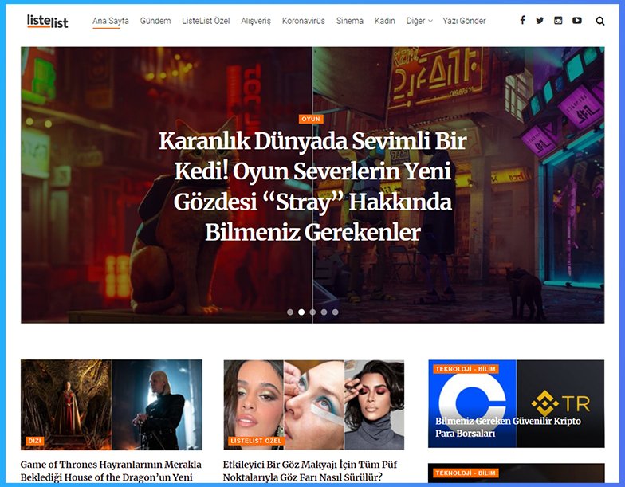
Task: Open the search magnifier icon
Action: click(599, 21)
